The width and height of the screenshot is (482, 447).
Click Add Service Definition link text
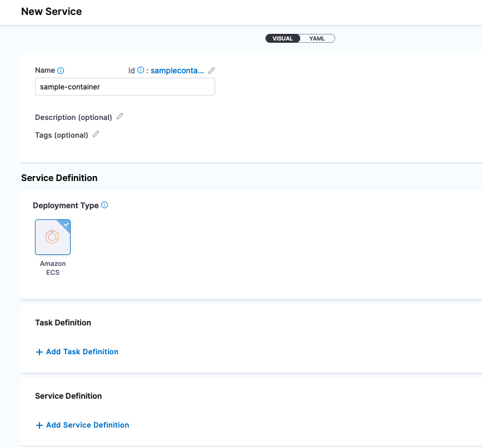pyautogui.click(x=88, y=425)
